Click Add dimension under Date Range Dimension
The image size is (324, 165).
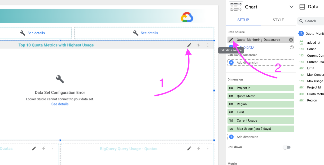click(x=261, y=63)
